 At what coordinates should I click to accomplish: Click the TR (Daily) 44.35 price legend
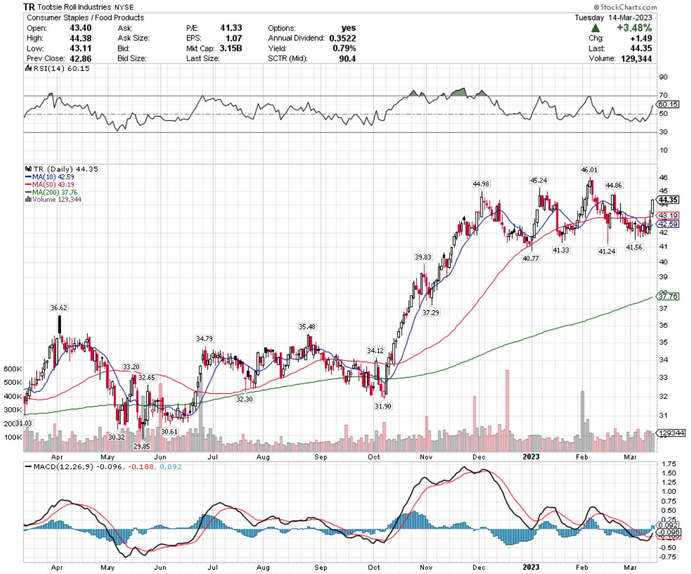(x=62, y=169)
